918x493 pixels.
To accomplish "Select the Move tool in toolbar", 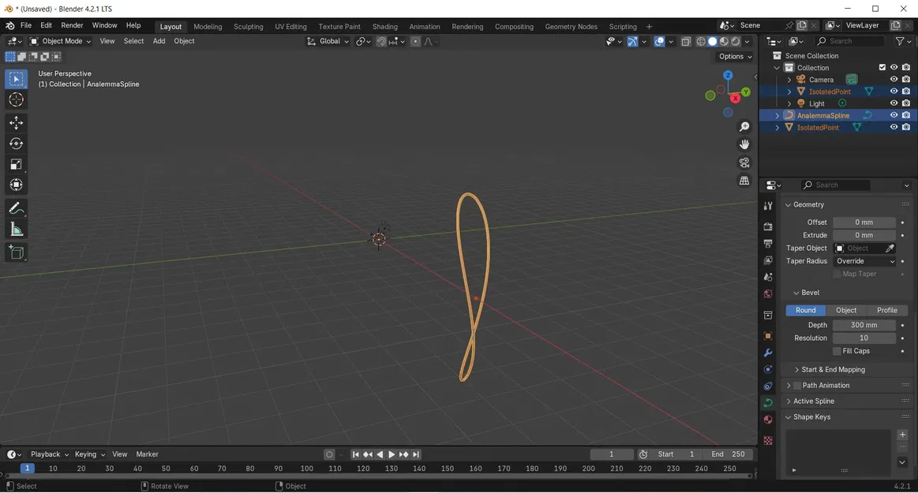I will 17,122.
